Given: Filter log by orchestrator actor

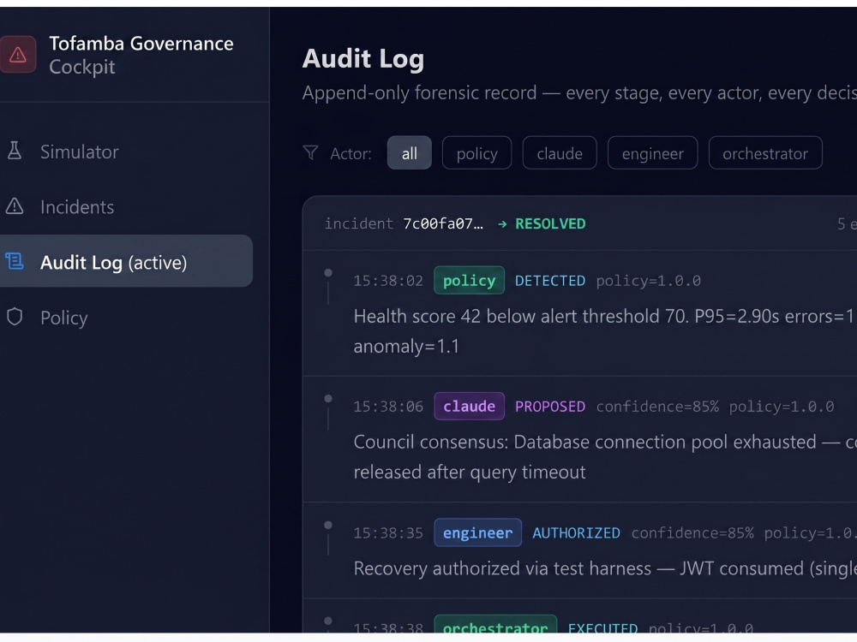Looking at the screenshot, I should (765, 153).
